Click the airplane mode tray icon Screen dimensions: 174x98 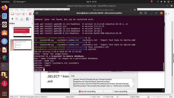click(161, 2)
